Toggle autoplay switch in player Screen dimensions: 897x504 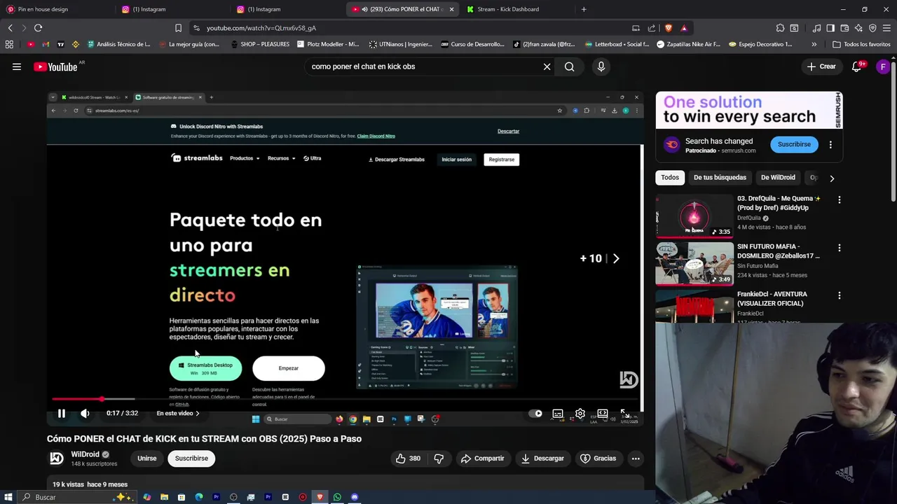535,413
